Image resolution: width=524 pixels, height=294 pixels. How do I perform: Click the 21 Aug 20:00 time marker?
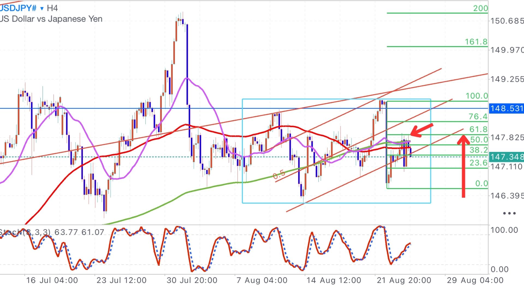tap(404, 280)
